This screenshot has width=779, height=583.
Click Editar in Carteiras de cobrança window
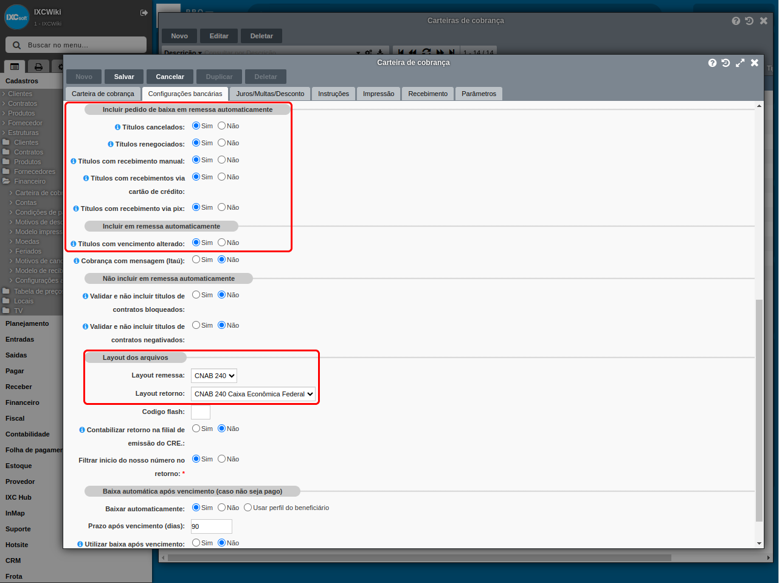219,36
